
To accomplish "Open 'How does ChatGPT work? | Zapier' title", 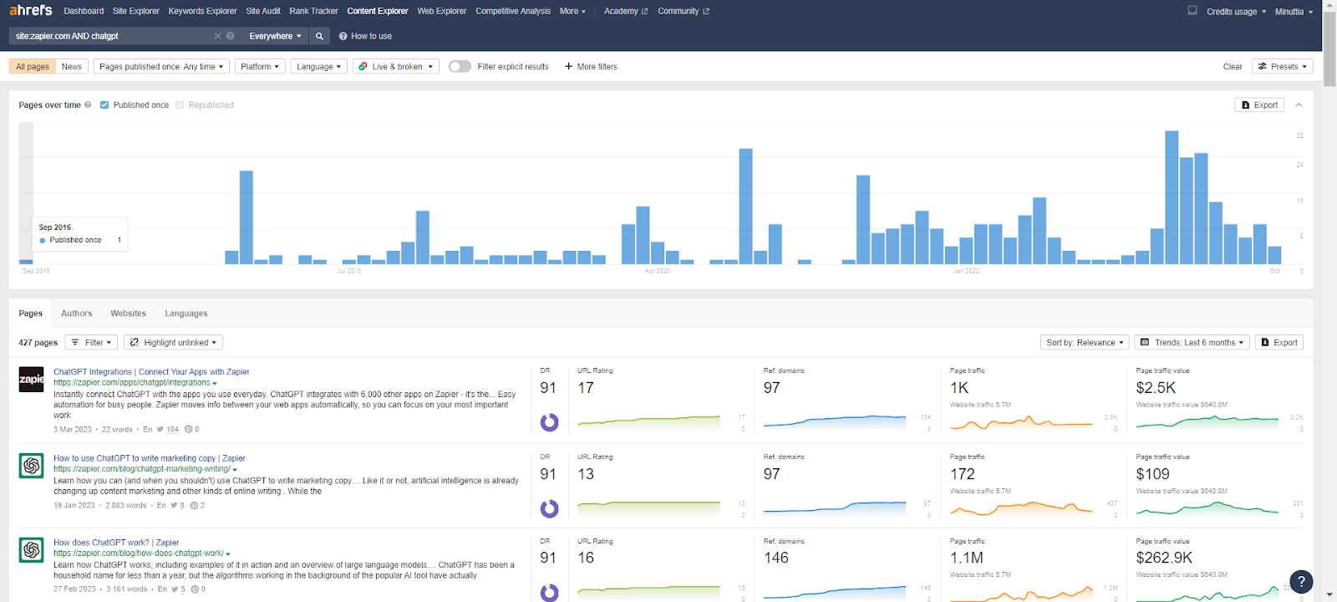I will (x=116, y=543).
